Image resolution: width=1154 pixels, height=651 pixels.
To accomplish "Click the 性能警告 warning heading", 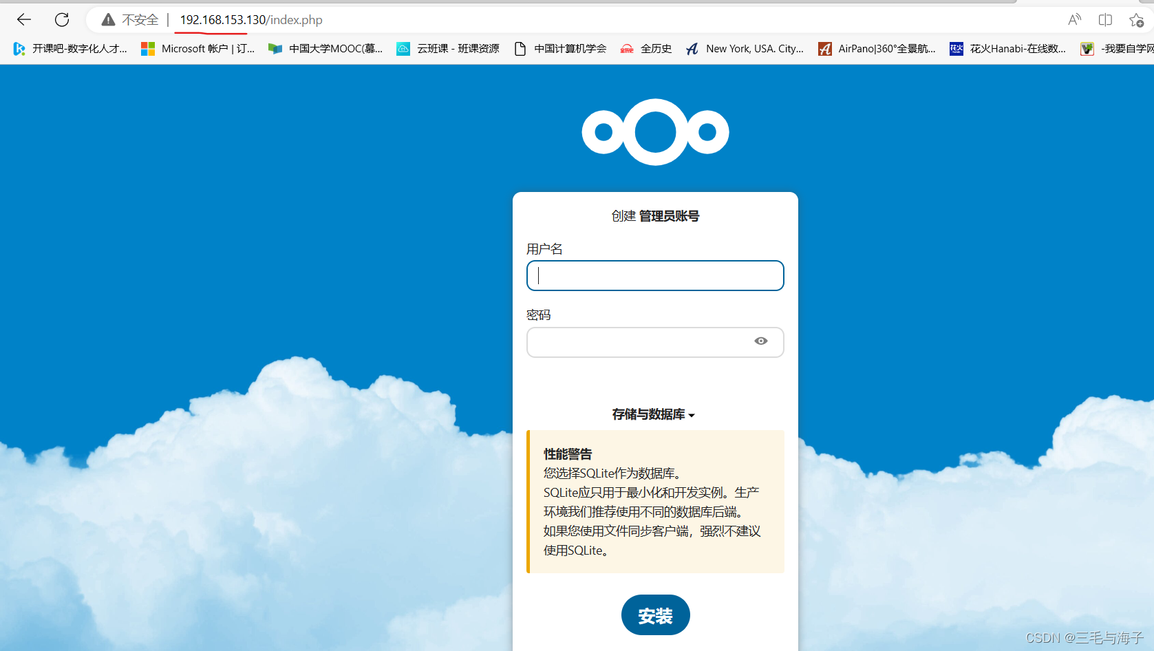I will coord(568,454).
